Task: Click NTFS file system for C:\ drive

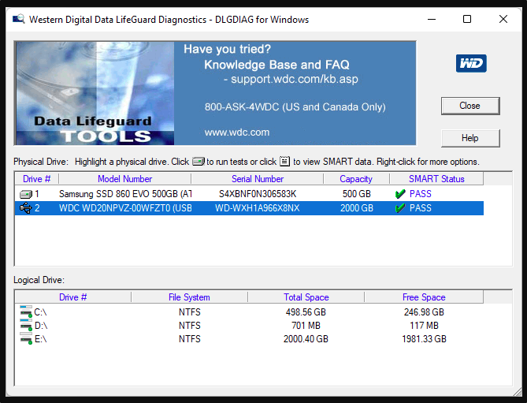Action: click(190, 312)
